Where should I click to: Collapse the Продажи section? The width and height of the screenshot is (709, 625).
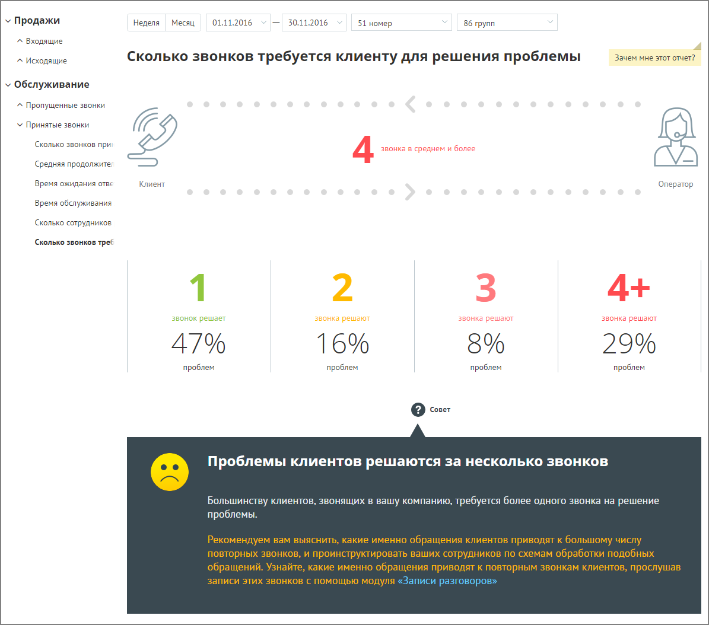[8, 21]
